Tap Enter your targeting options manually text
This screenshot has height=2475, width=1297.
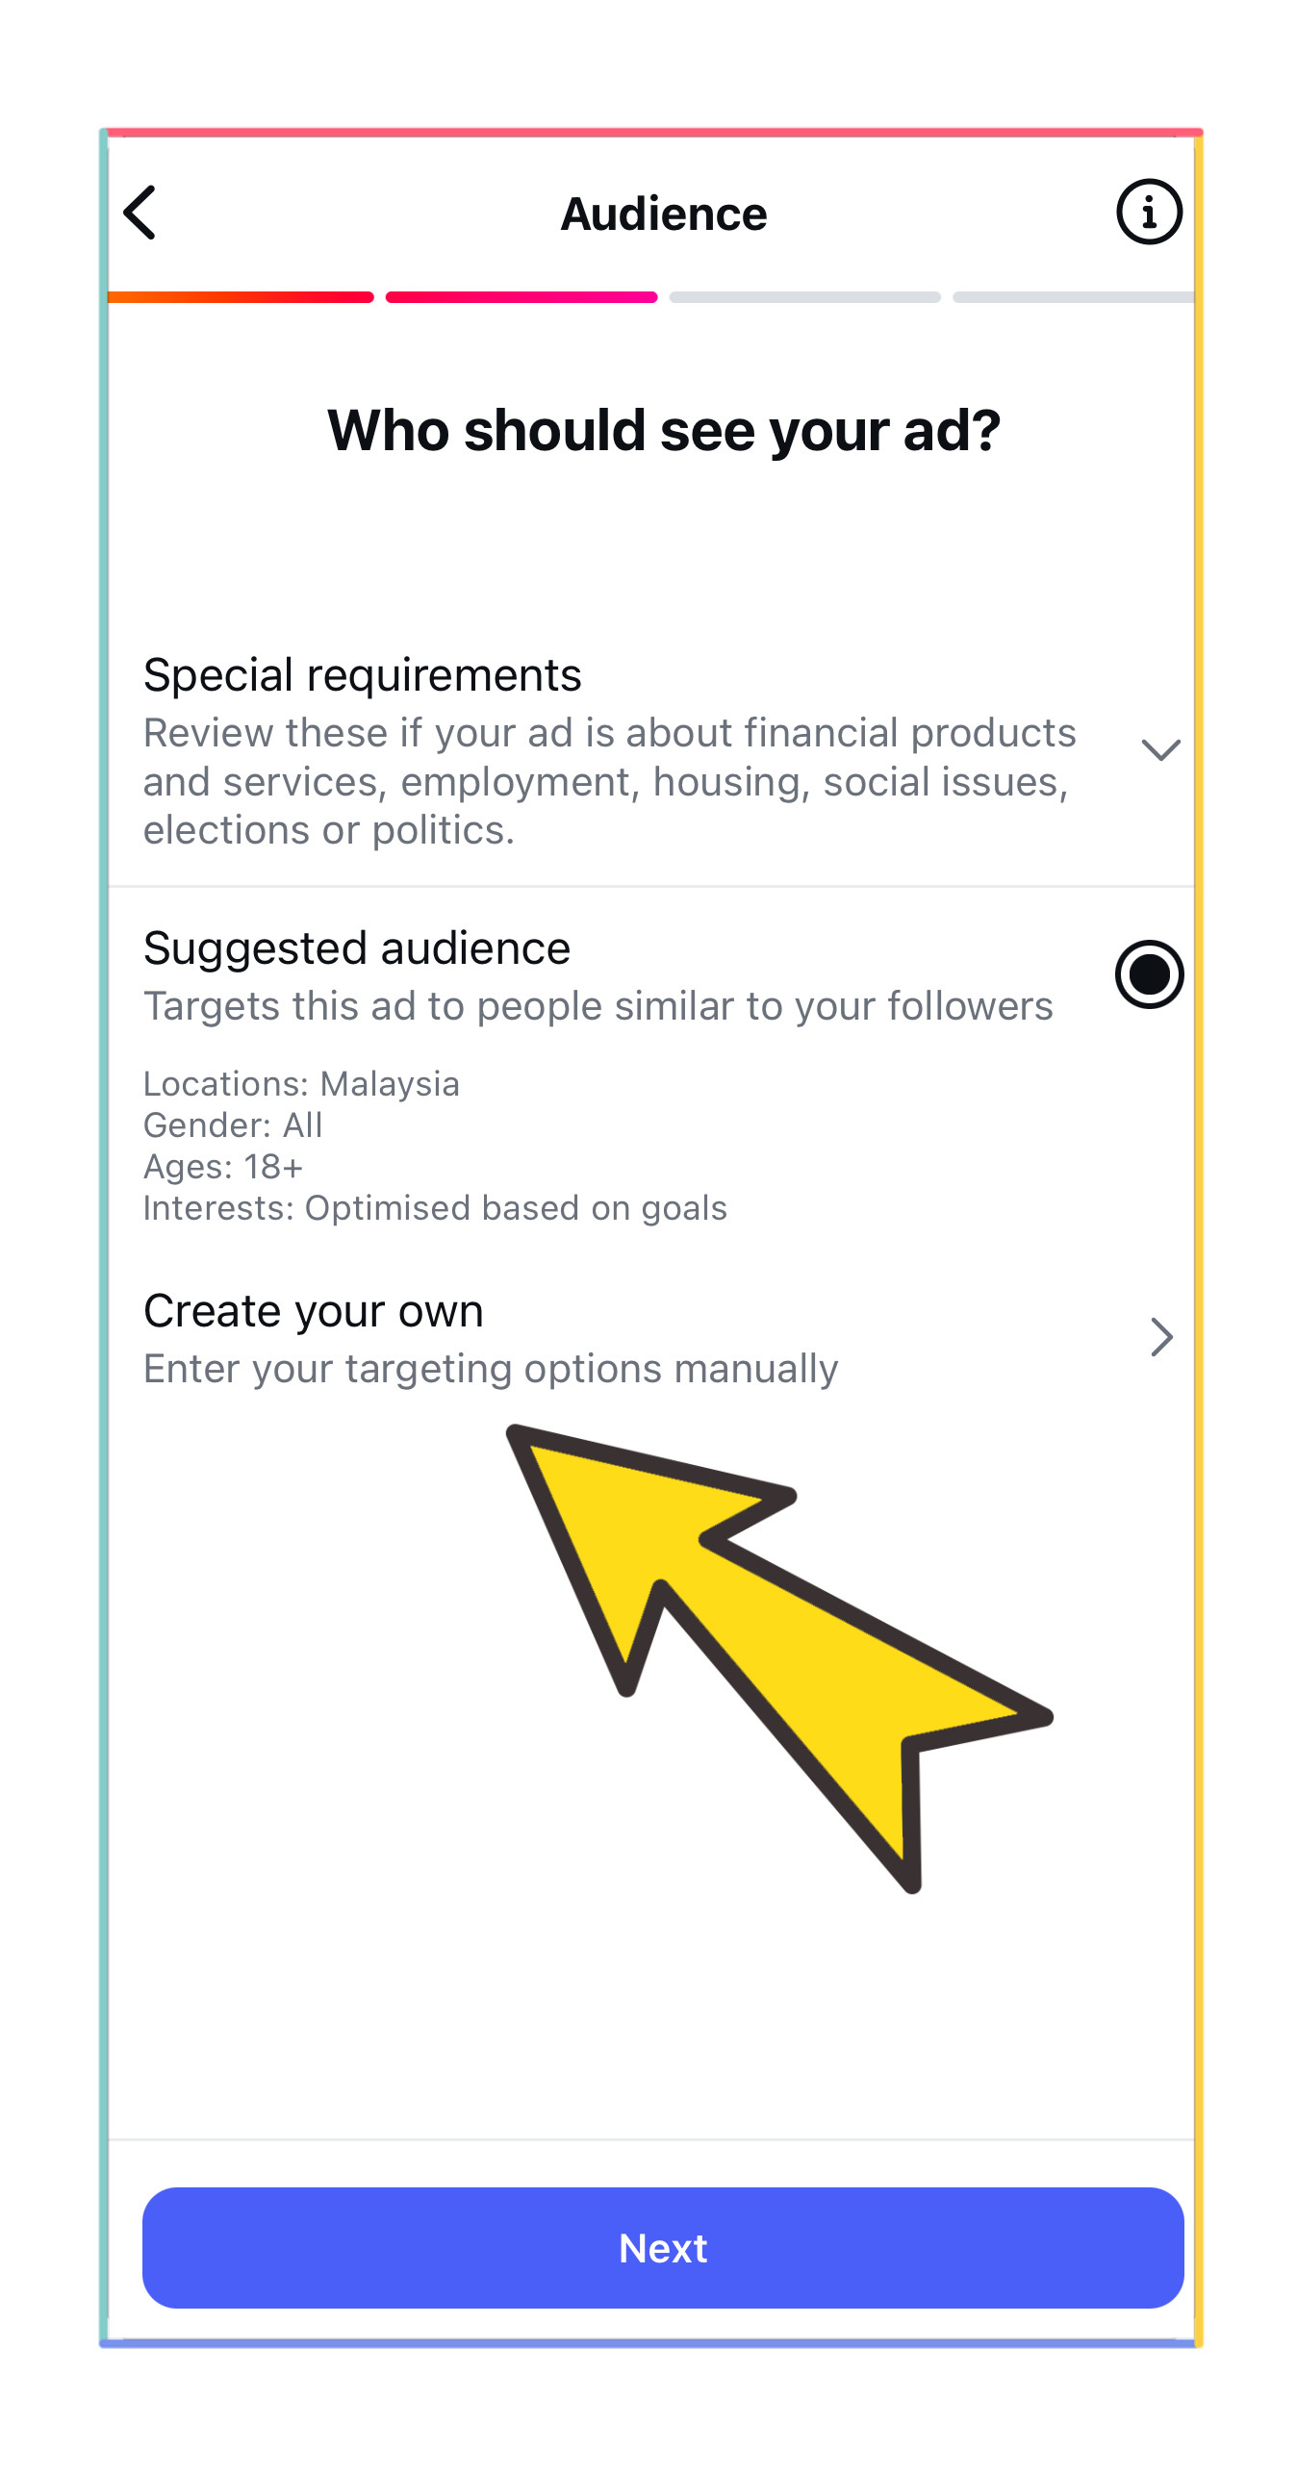(491, 1369)
